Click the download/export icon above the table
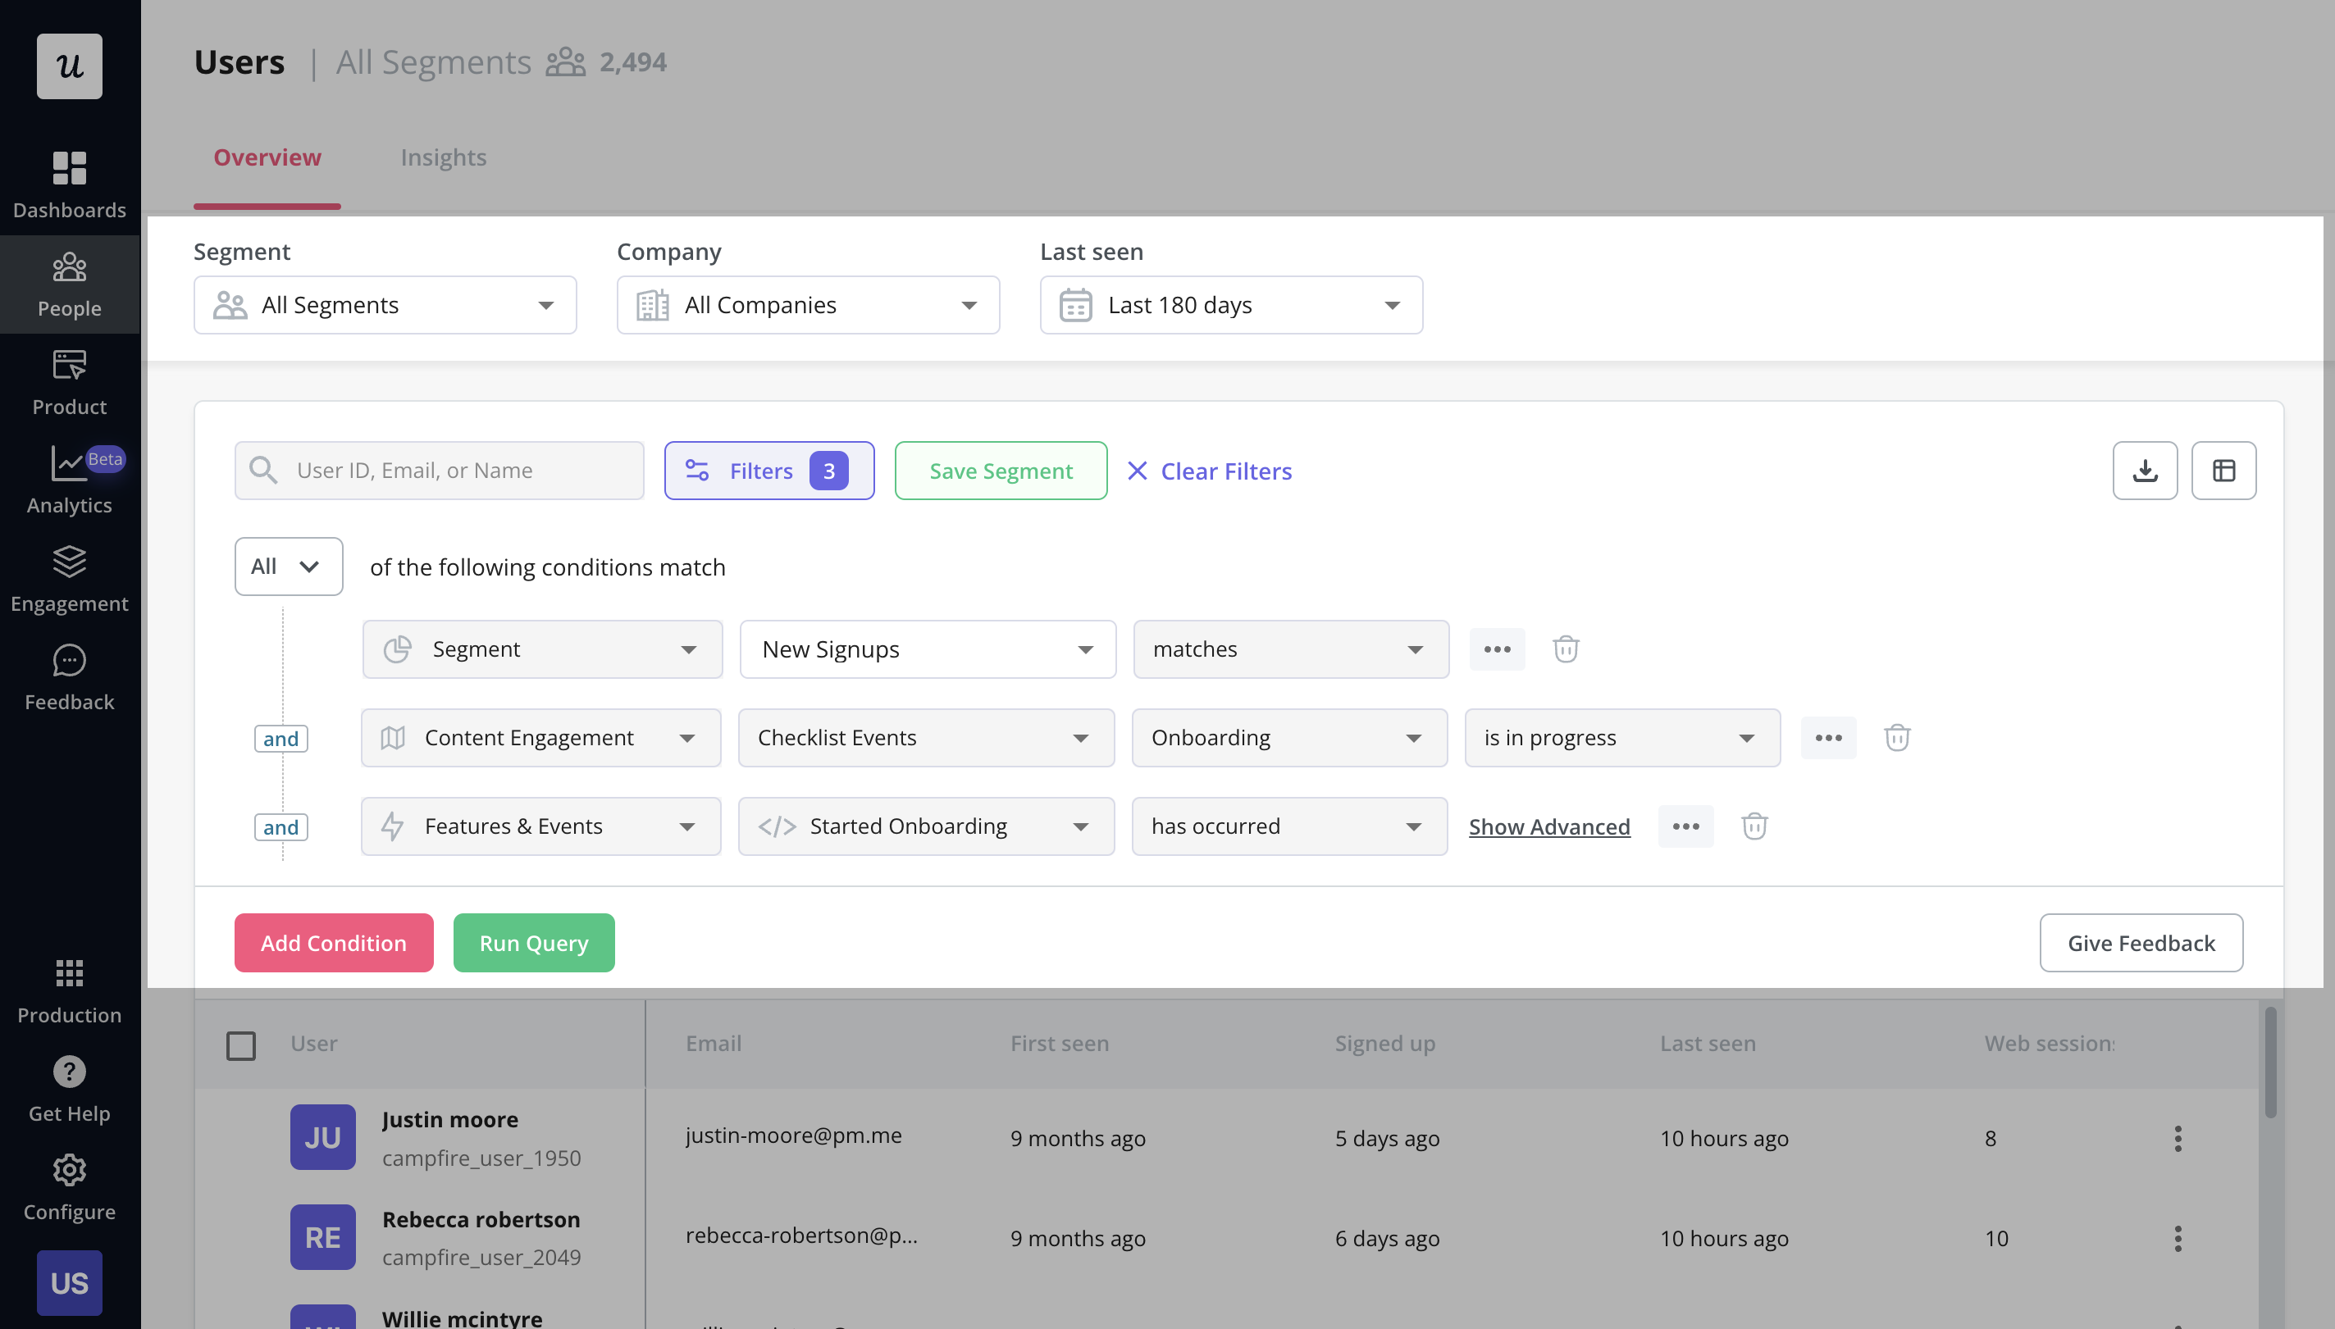 [x=2144, y=470]
